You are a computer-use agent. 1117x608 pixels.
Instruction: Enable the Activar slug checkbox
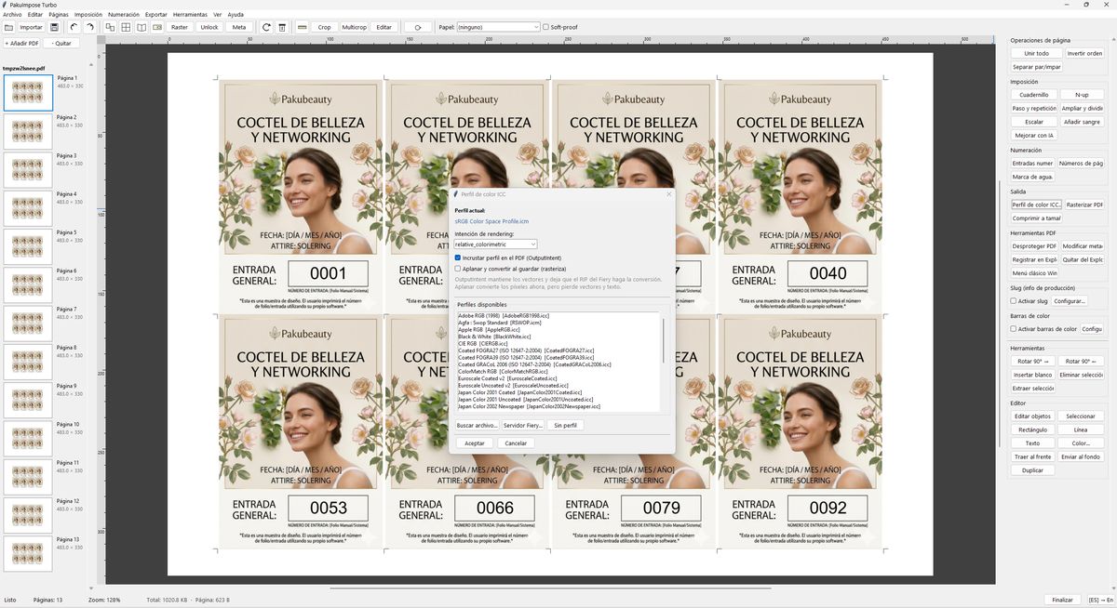click(1014, 301)
